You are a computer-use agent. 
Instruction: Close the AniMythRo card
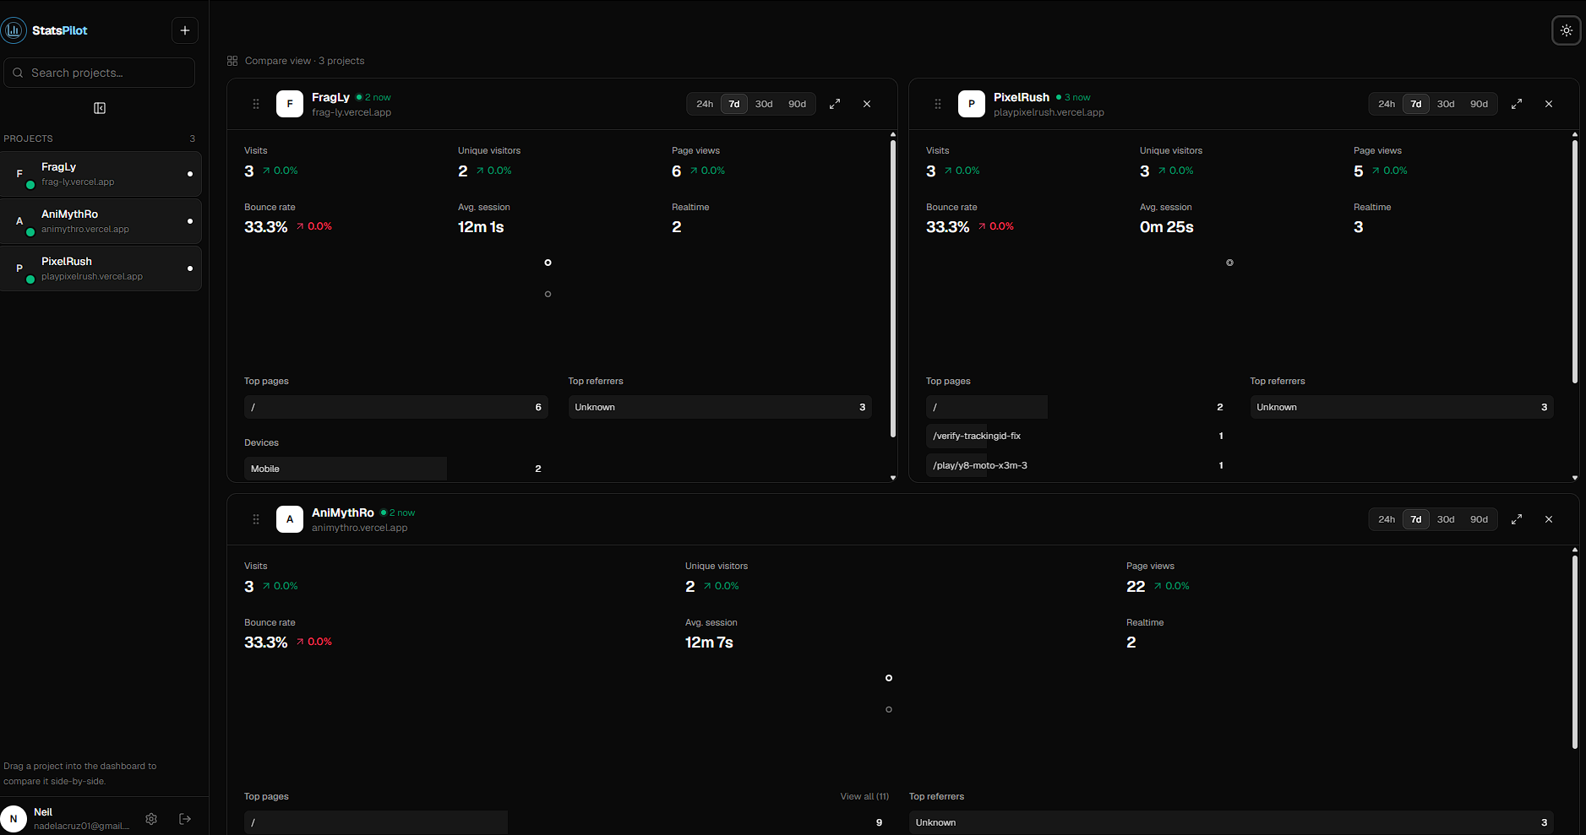click(1549, 519)
